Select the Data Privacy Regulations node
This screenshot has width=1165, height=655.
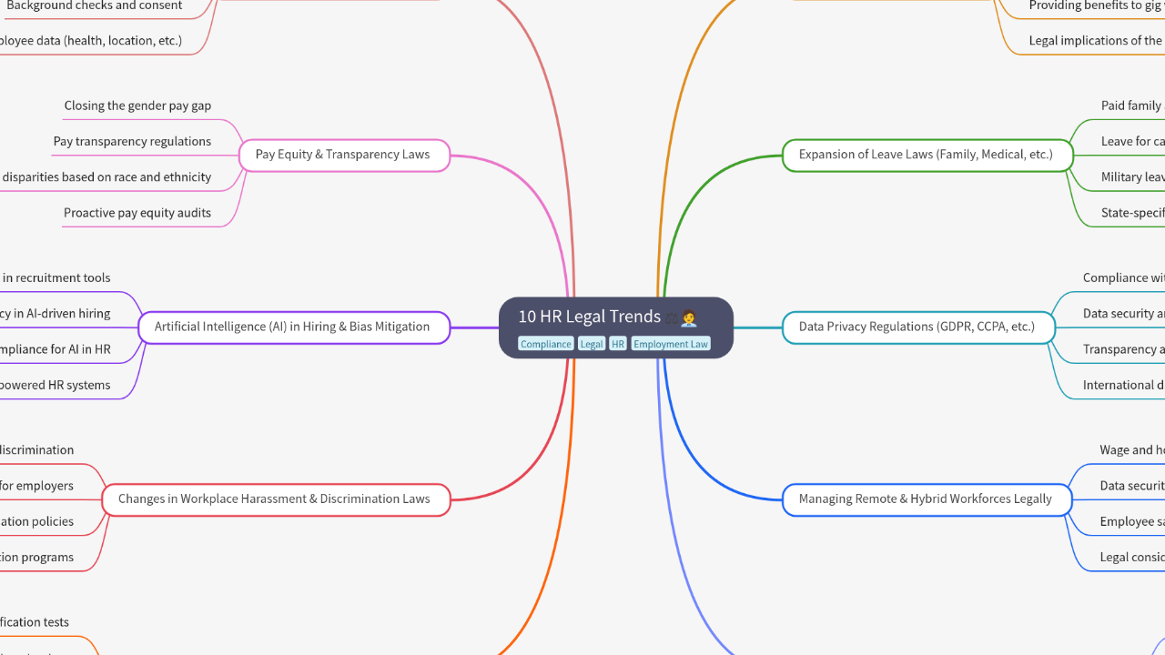tap(918, 327)
